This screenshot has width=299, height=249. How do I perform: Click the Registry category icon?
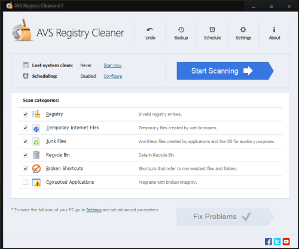click(36, 114)
